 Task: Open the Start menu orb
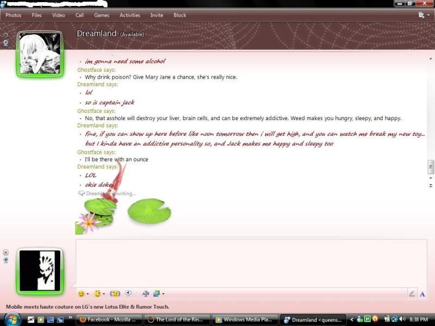tap(10, 319)
